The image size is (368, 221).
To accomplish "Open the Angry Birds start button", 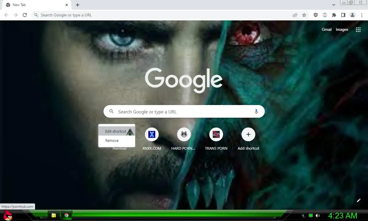I will (8, 215).
